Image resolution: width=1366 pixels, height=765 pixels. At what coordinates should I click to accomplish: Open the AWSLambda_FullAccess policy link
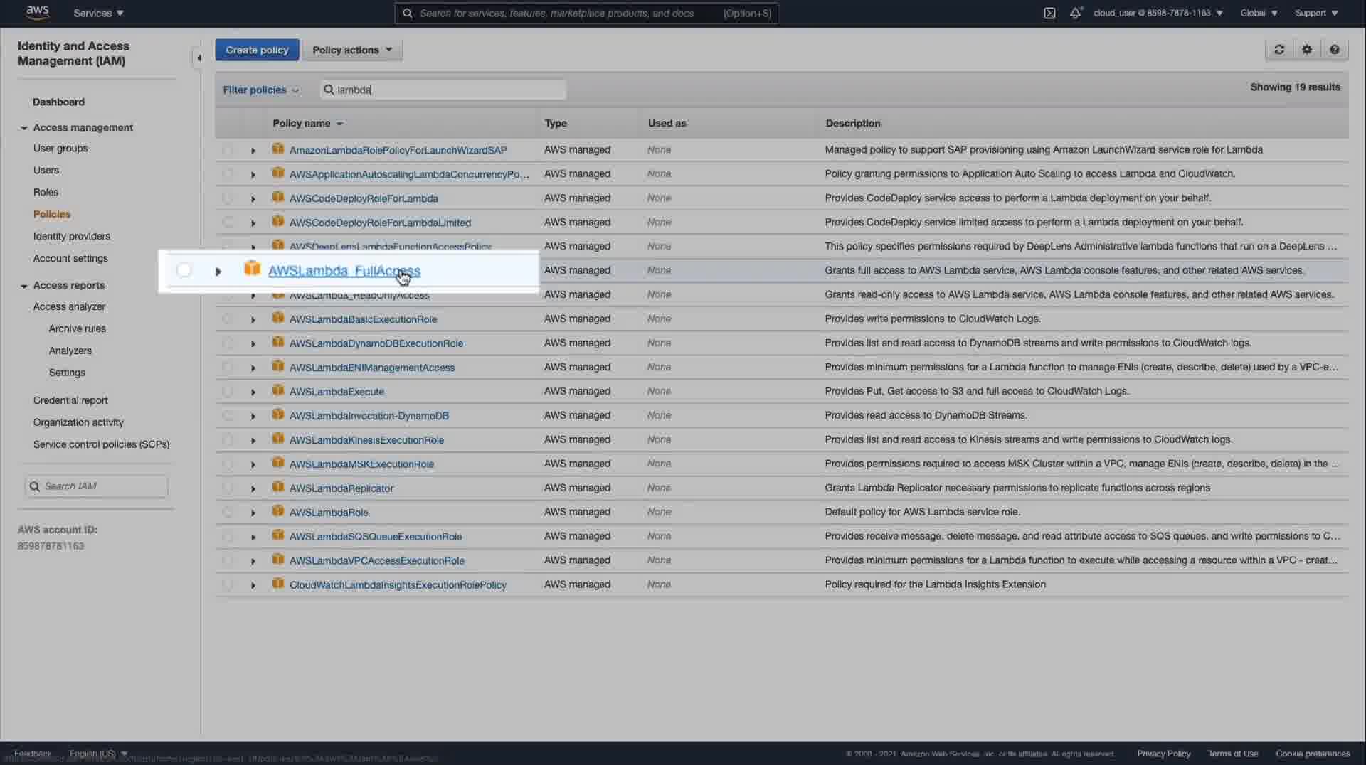coord(344,271)
